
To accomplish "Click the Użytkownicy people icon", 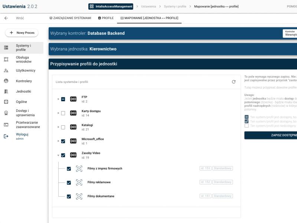I will pos(6,70).
